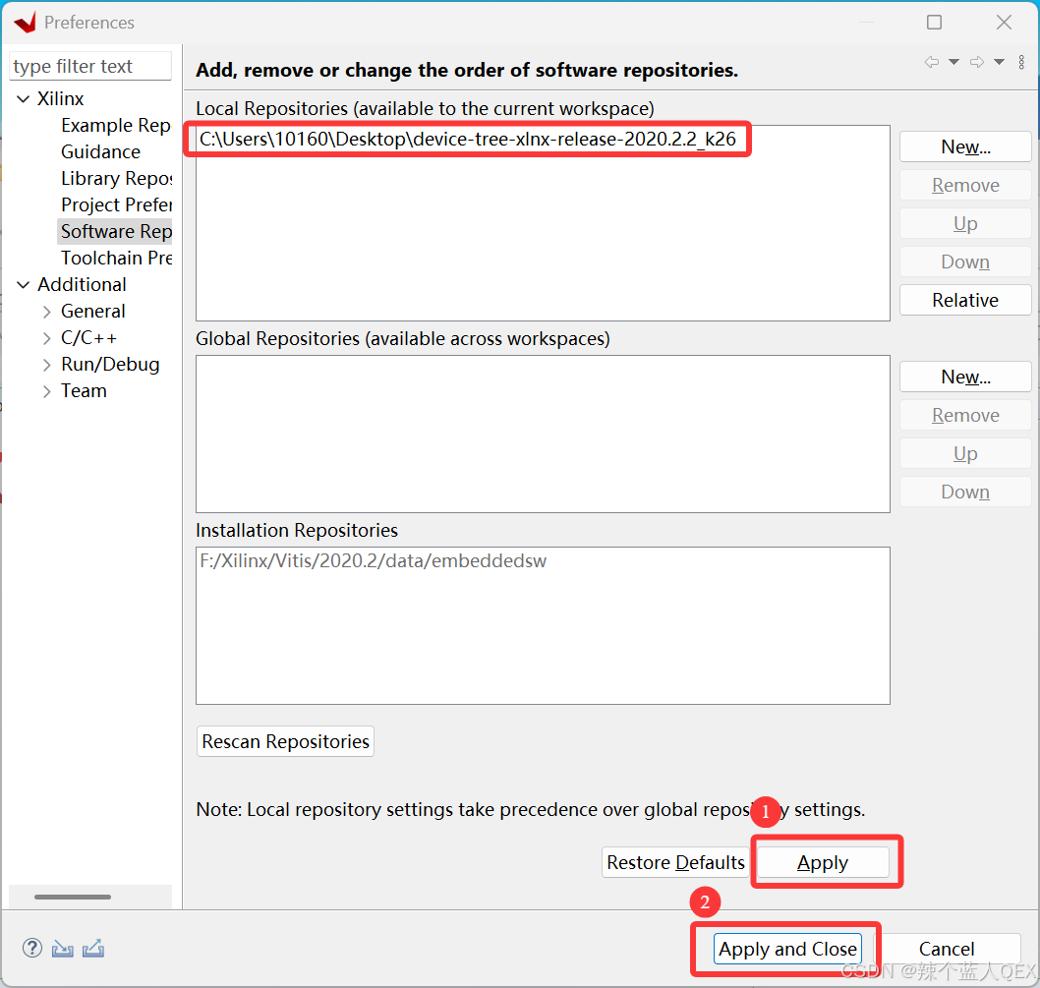Click Up button for Global Repositories

(x=965, y=454)
